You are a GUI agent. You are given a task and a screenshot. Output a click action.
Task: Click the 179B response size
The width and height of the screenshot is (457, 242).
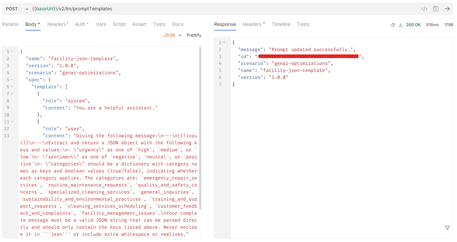449,25
